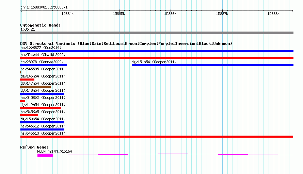
Task: Click the dgv149n54 (Cooper2011) label text
Action: click(43, 105)
